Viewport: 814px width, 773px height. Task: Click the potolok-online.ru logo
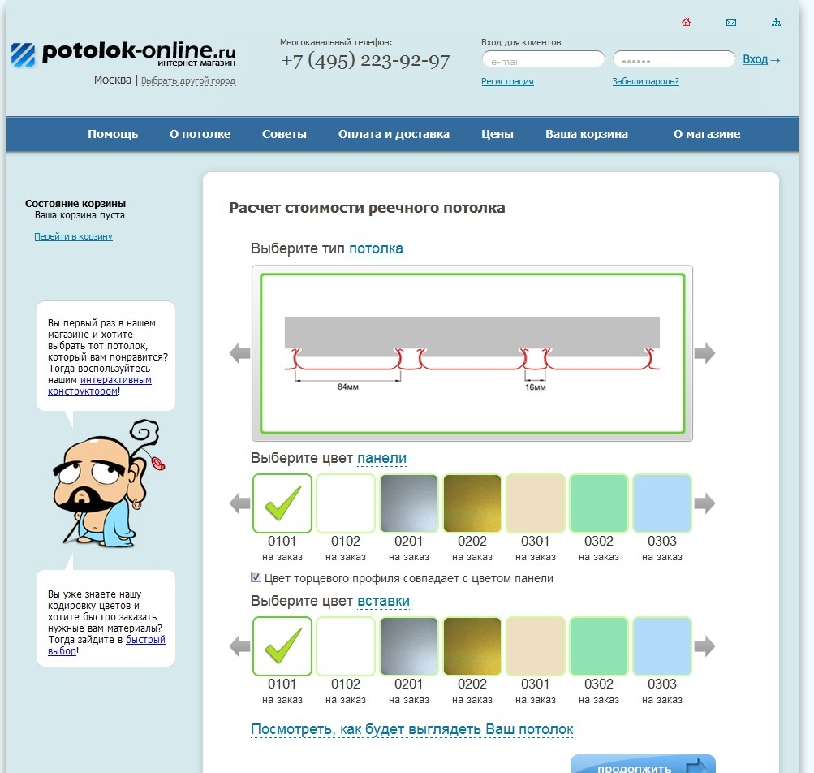click(x=123, y=54)
